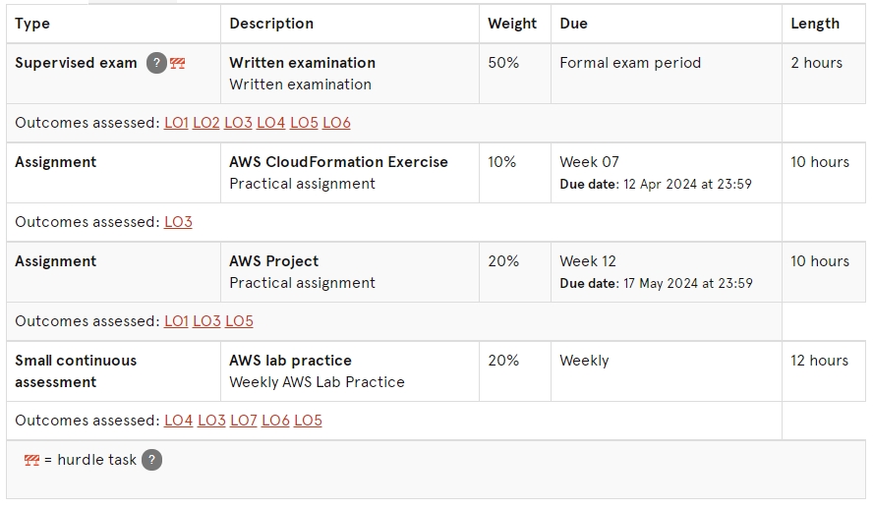Screen dimensions: 873x507
Task: Select the AWS CloudFormation Exercise title
Action: coord(338,162)
